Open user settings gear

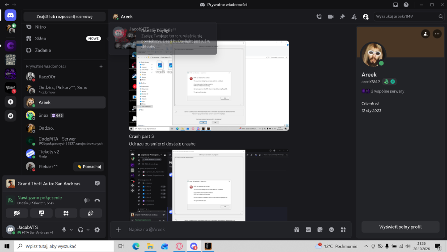[x=97, y=230]
